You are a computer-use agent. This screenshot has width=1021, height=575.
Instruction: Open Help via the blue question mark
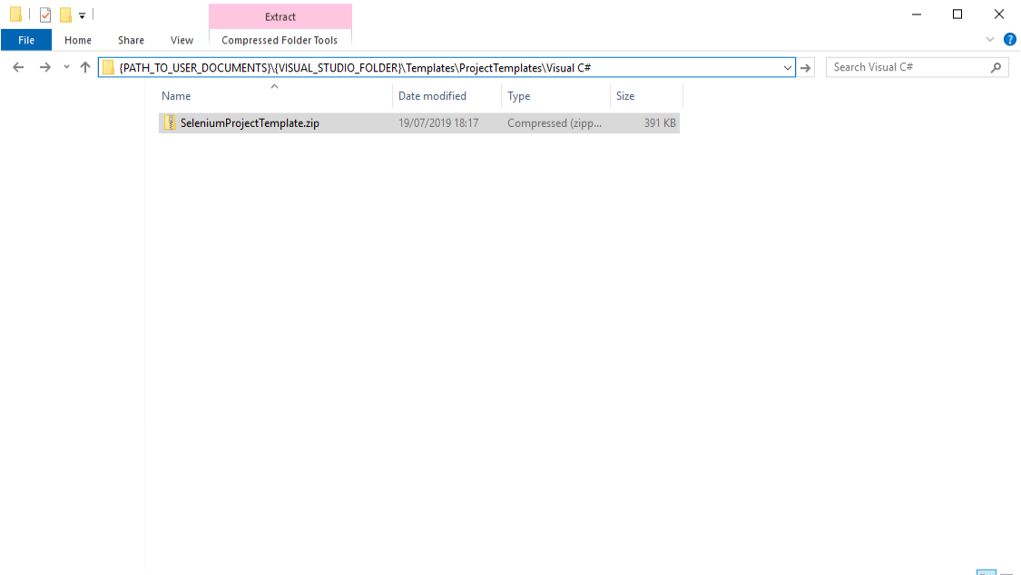pyautogui.click(x=1009, y=40)
